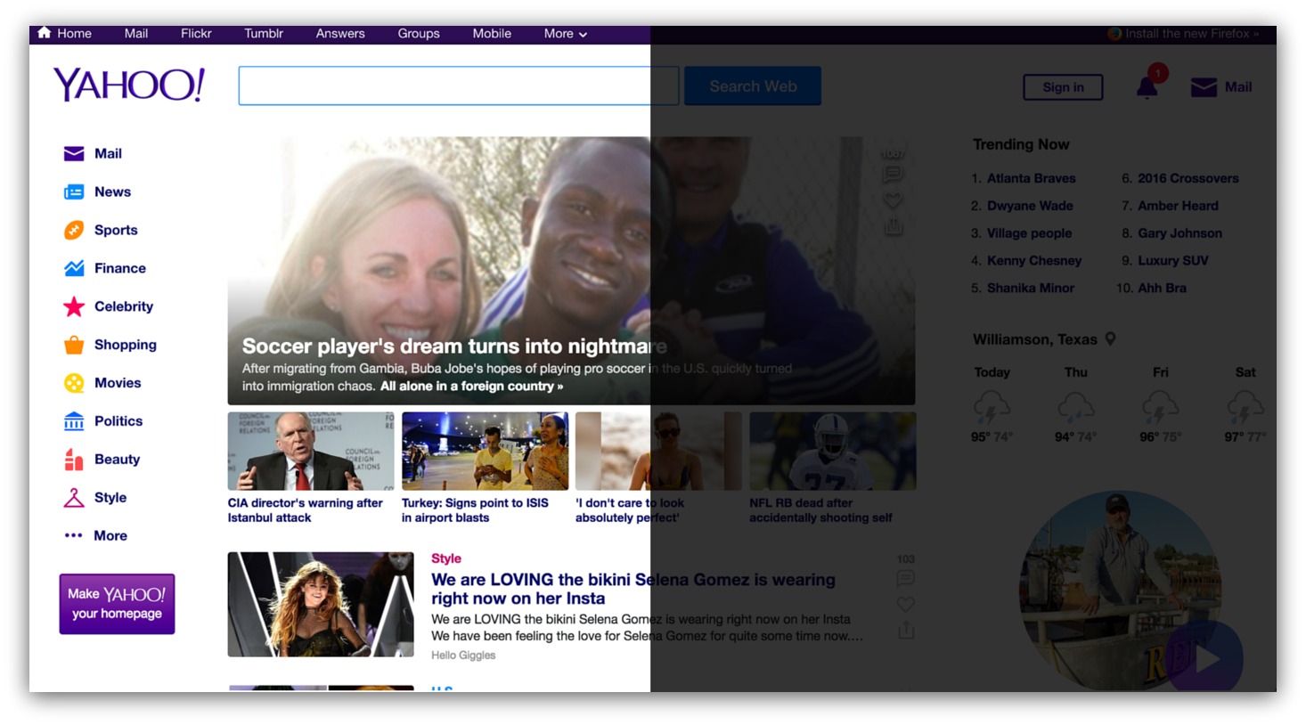Select the Shanika Minor trending link
Screen dimensions: 1306x725
pyautogui.click(x=1031, y=289)
